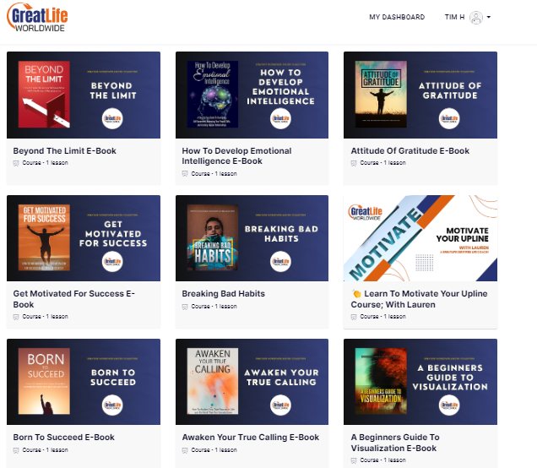Click course icon under Emotional Intelligence E-Book
537x468 pixels.
(185, 174)
